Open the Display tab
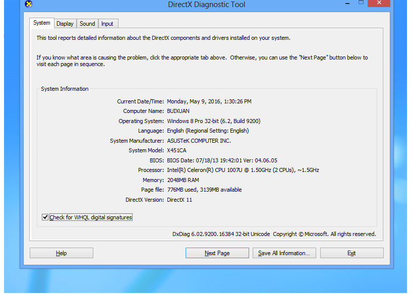Viewport: 413px width, 294px height. point(65,24)
